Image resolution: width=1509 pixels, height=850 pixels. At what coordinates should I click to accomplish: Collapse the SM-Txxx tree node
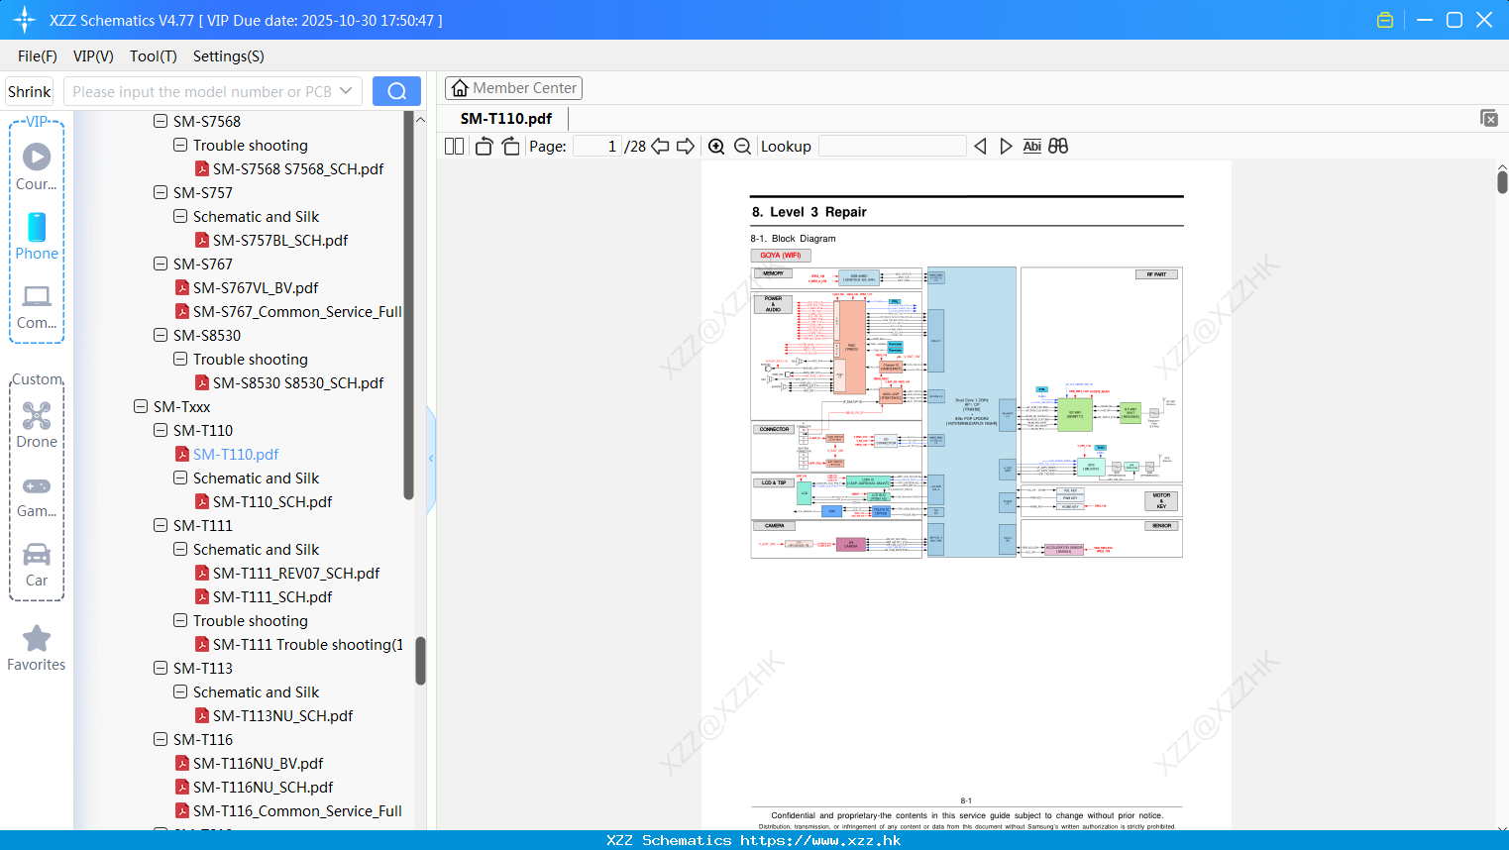pyautogui.click(x=141, y=406)
